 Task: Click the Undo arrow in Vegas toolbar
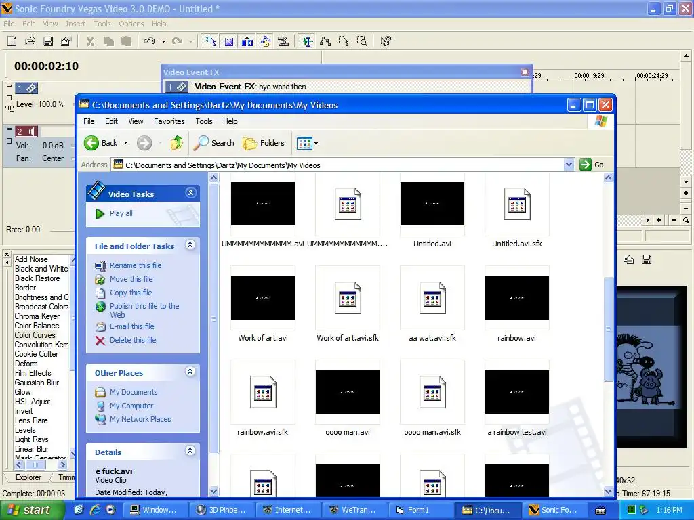[x=150, y=41]
